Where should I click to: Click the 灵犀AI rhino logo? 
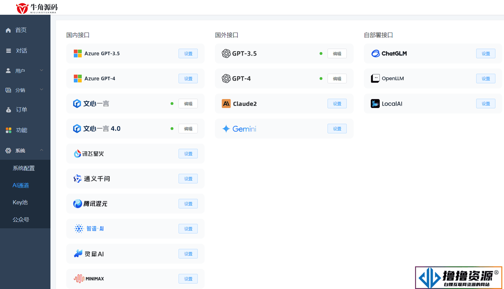[78, 254]
